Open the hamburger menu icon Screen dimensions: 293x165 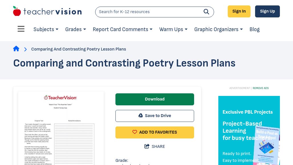[x=21, y=29]
